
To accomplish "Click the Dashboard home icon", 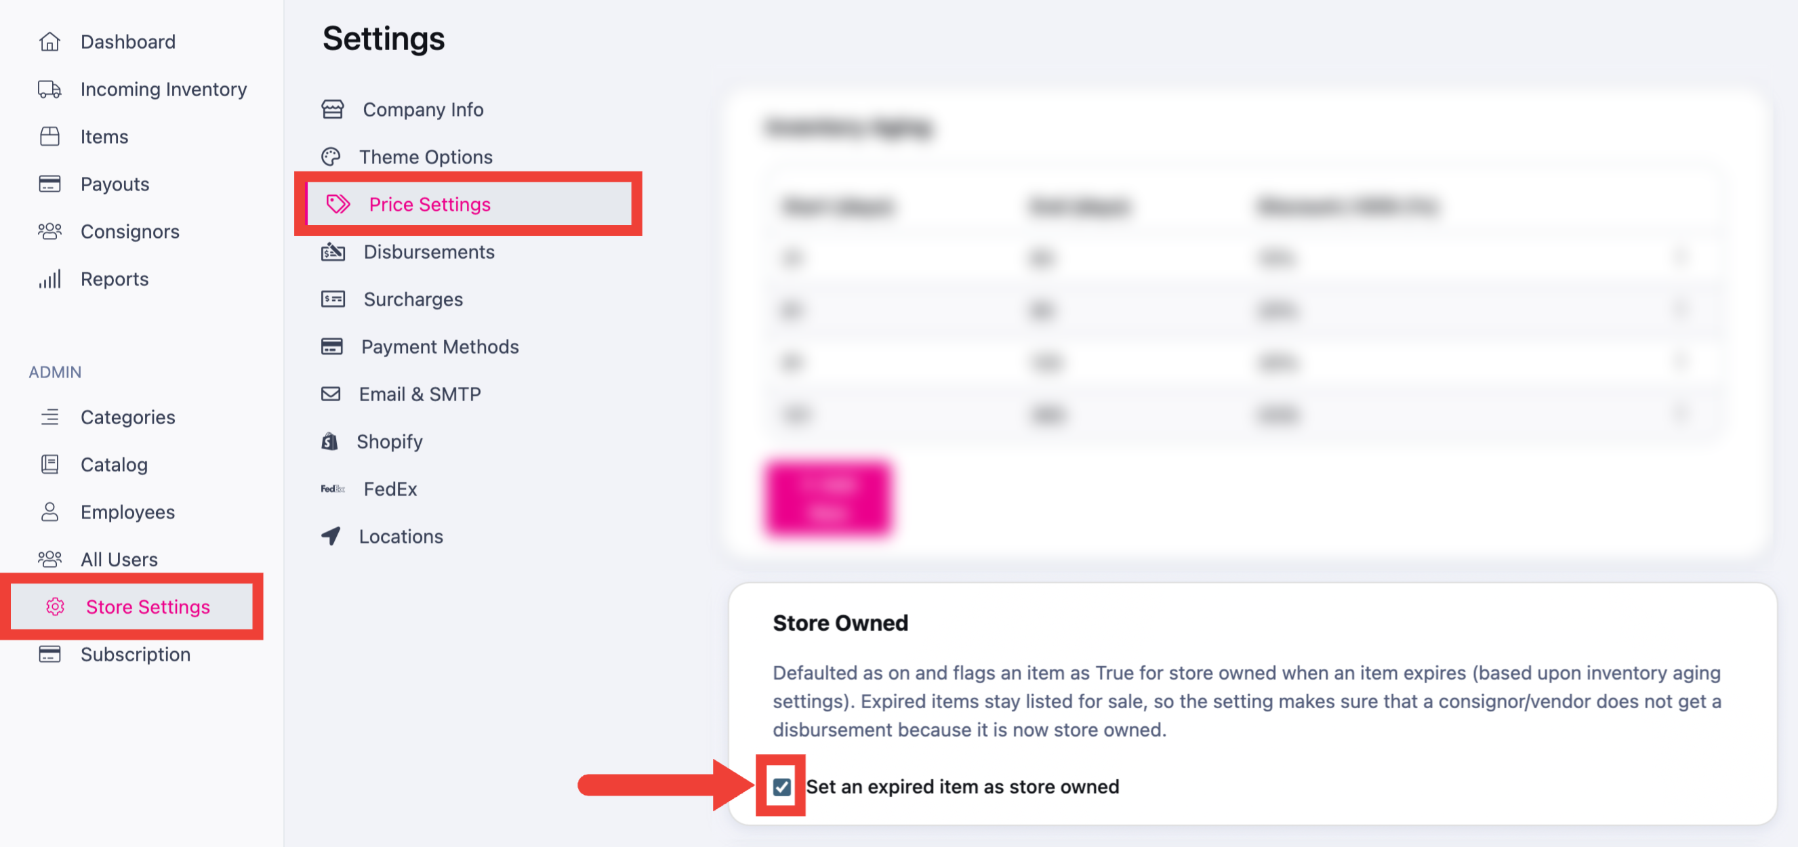I will tap(49, 42).
